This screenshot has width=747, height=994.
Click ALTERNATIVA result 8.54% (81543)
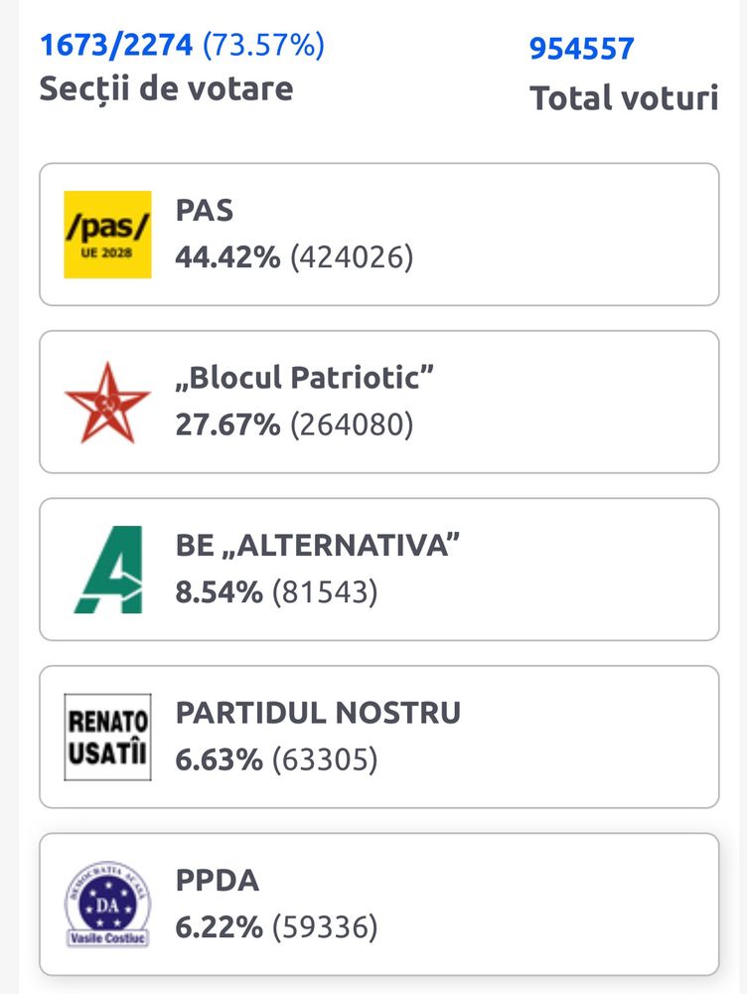[x=277, y=593]
